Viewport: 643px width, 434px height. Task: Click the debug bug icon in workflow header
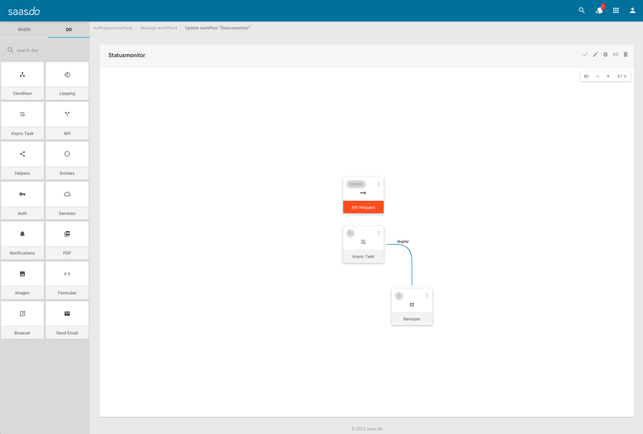click(605, 54)
